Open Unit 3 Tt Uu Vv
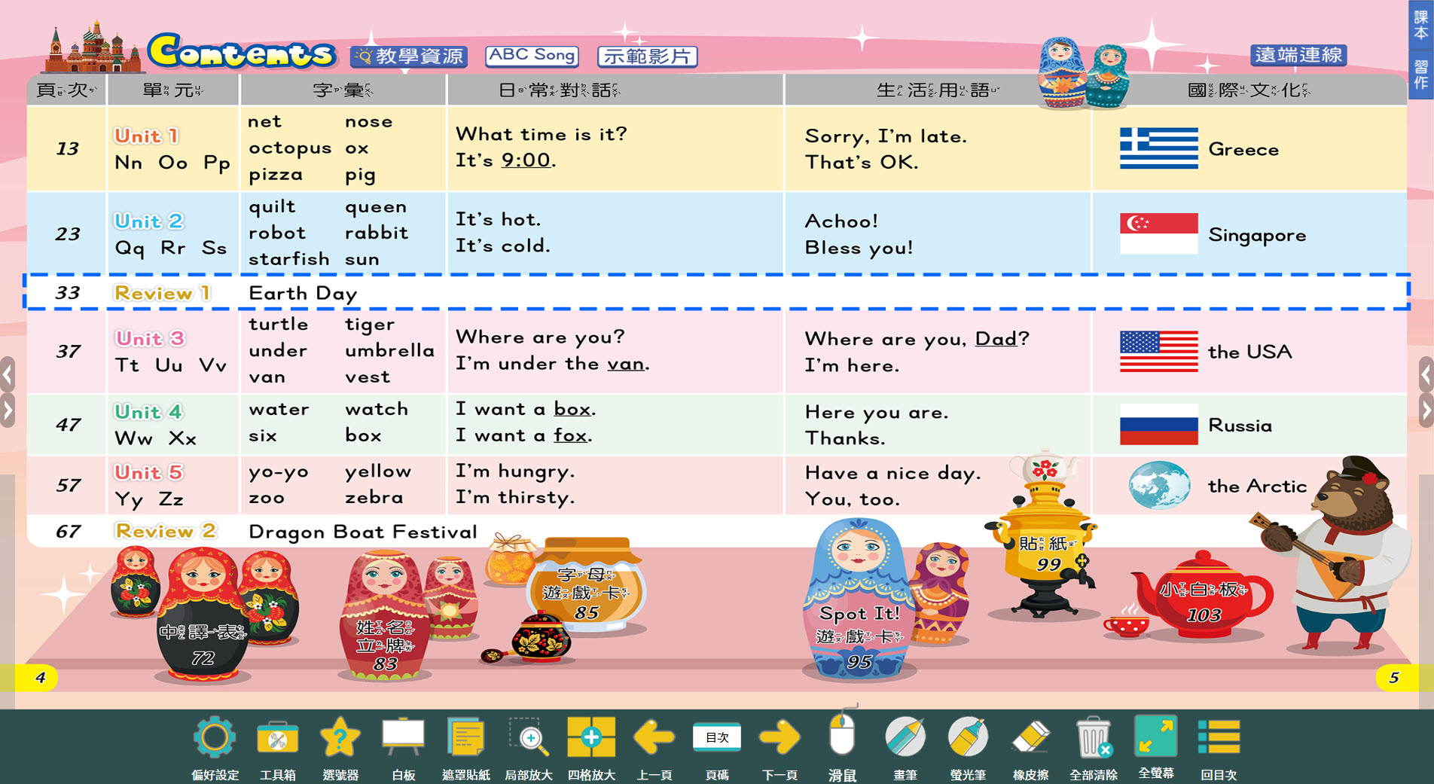 [171, 352]
